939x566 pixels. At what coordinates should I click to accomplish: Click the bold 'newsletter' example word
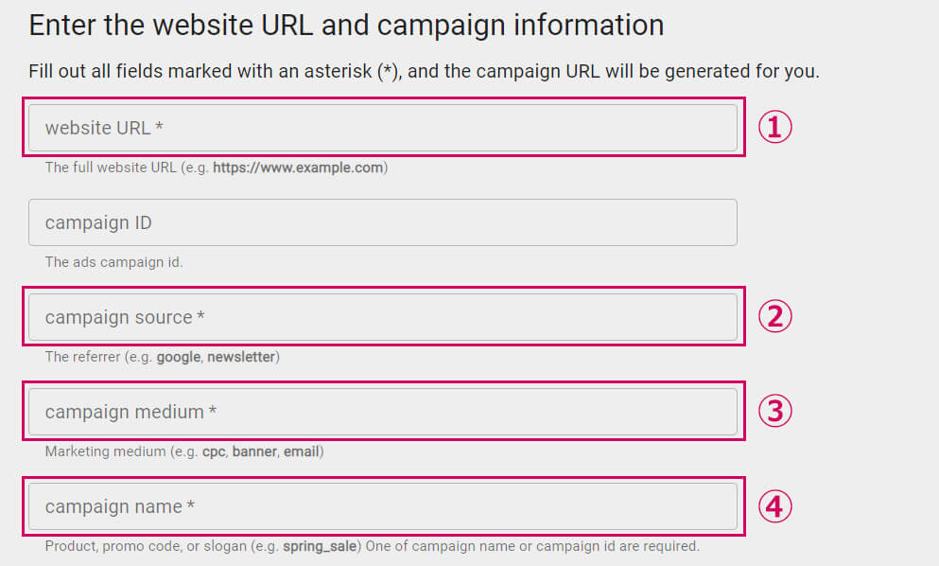point(241,357)
